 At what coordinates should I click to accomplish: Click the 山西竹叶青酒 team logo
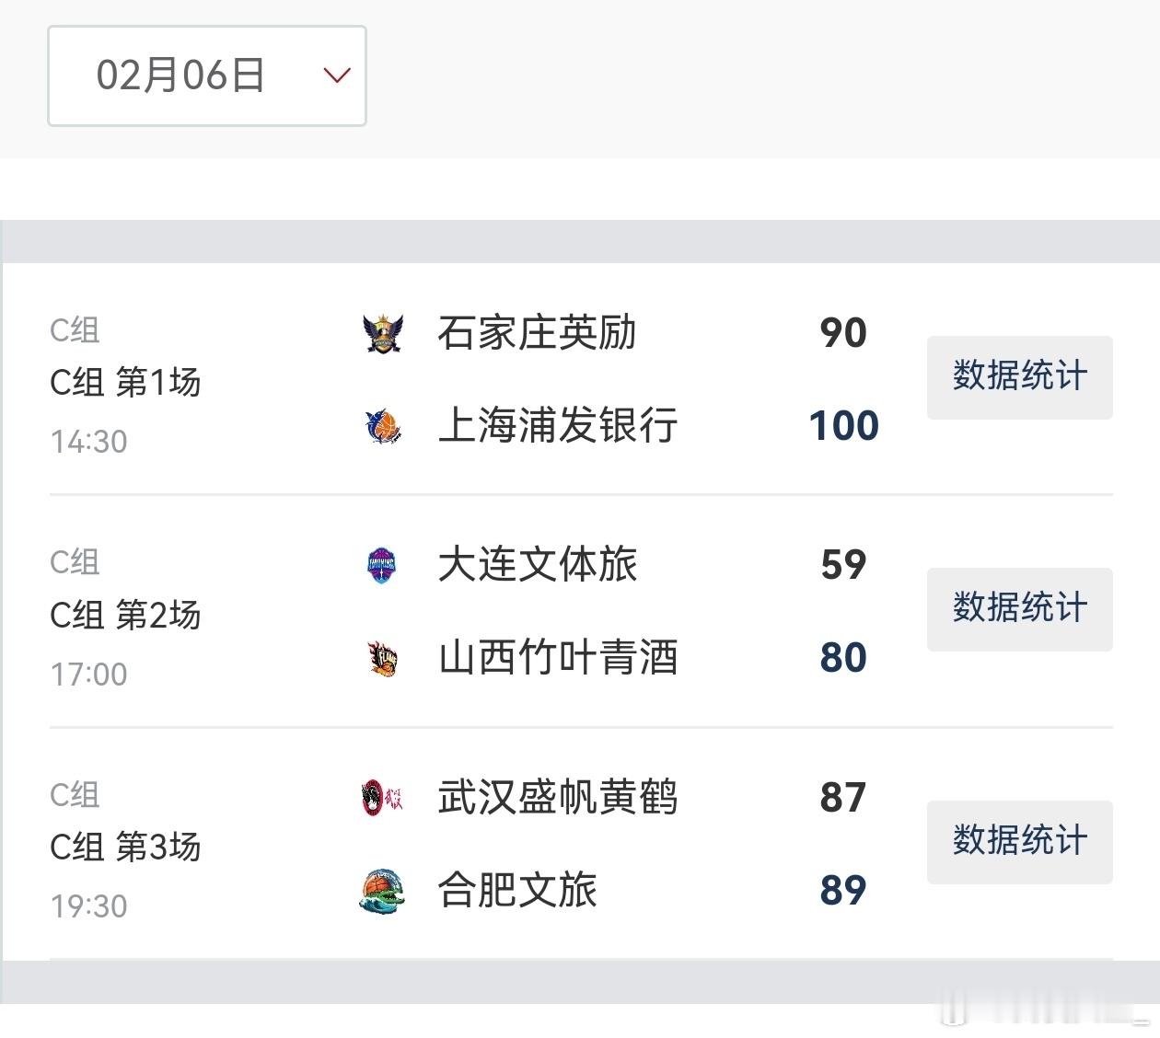coord(383,658)
